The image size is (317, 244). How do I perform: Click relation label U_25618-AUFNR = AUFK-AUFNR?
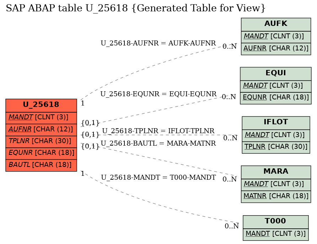(158, 43)
